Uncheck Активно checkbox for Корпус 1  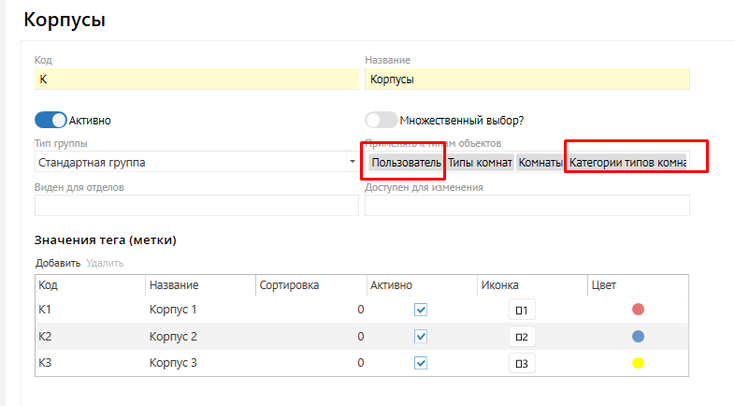point(421,310)
